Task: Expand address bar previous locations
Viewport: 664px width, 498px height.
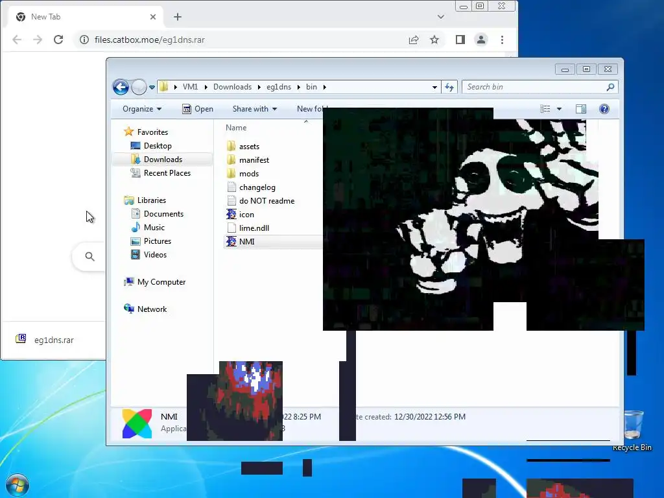Action: pyautogui.click(x=434, y=88)
